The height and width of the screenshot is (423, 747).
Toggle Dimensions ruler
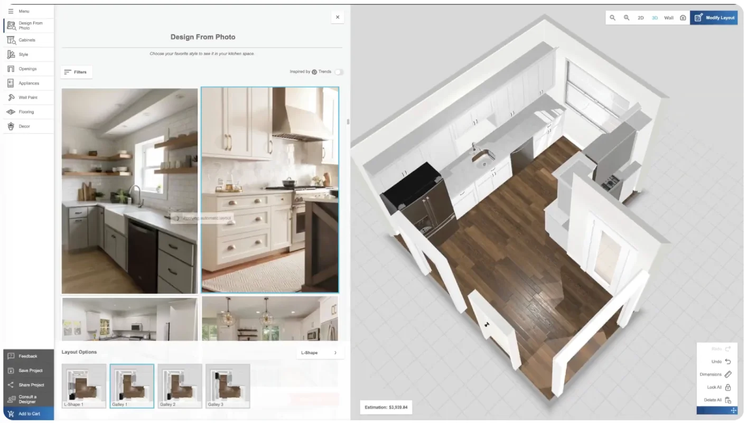[716, 374]
